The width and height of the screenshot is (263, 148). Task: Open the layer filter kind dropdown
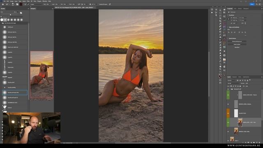tap(232, 81)
